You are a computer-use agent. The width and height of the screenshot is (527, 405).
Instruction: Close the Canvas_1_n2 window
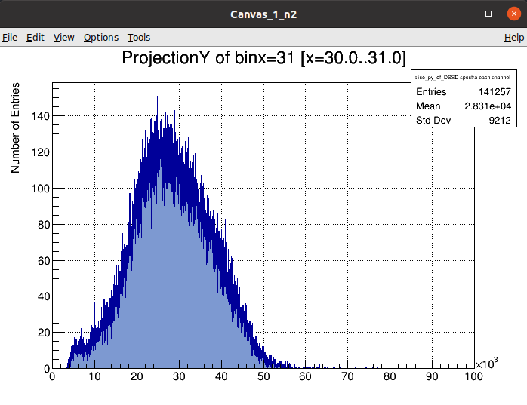(512, 14)
